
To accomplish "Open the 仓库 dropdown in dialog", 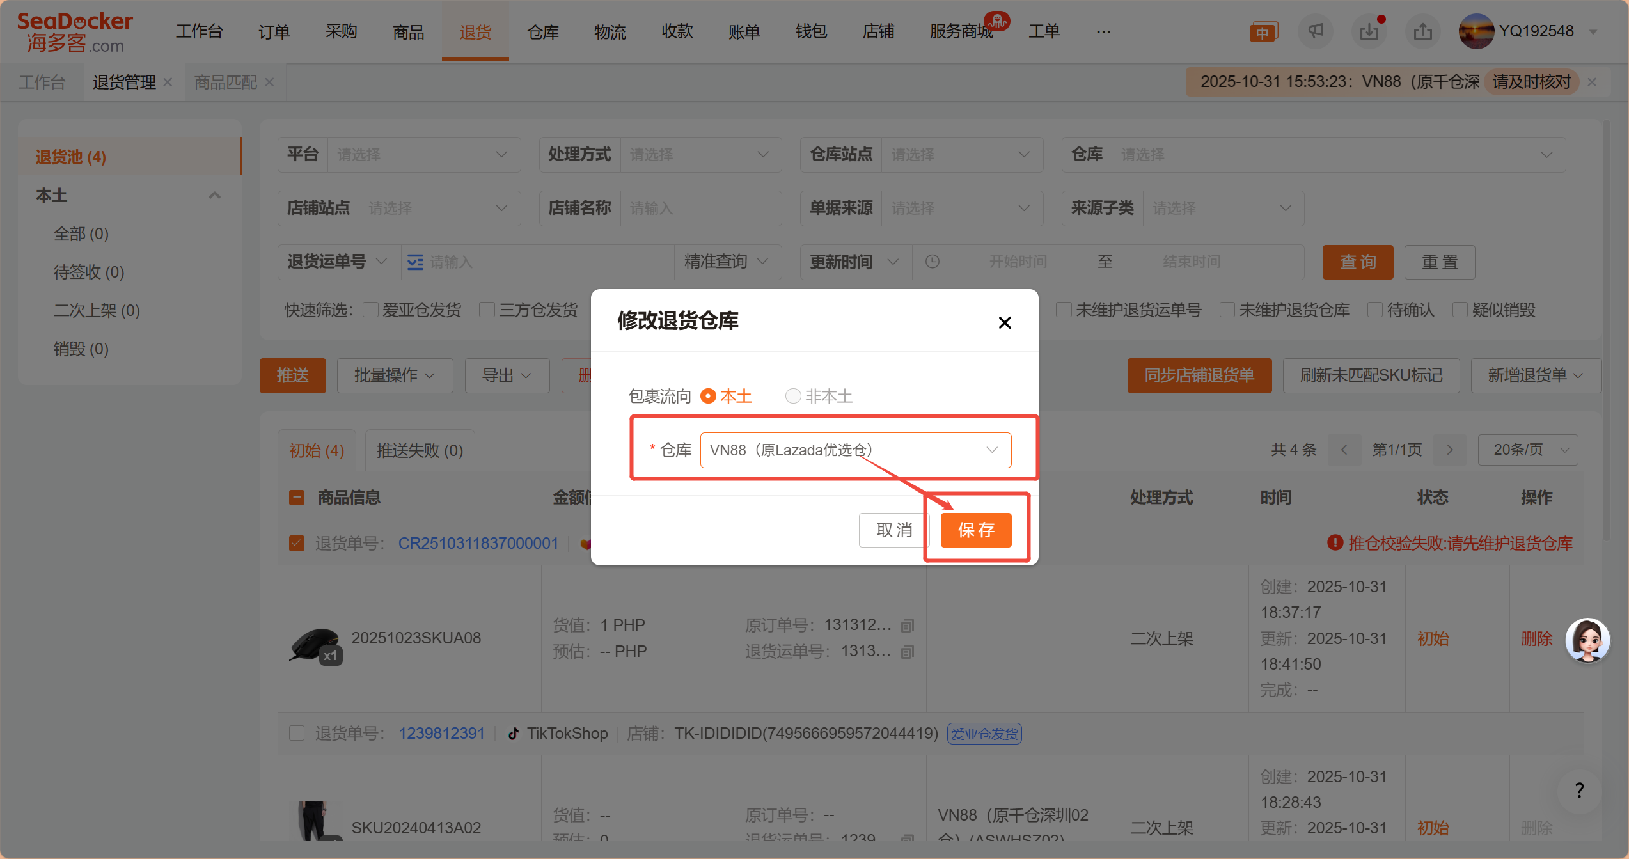I will click(x=855, y=450).
